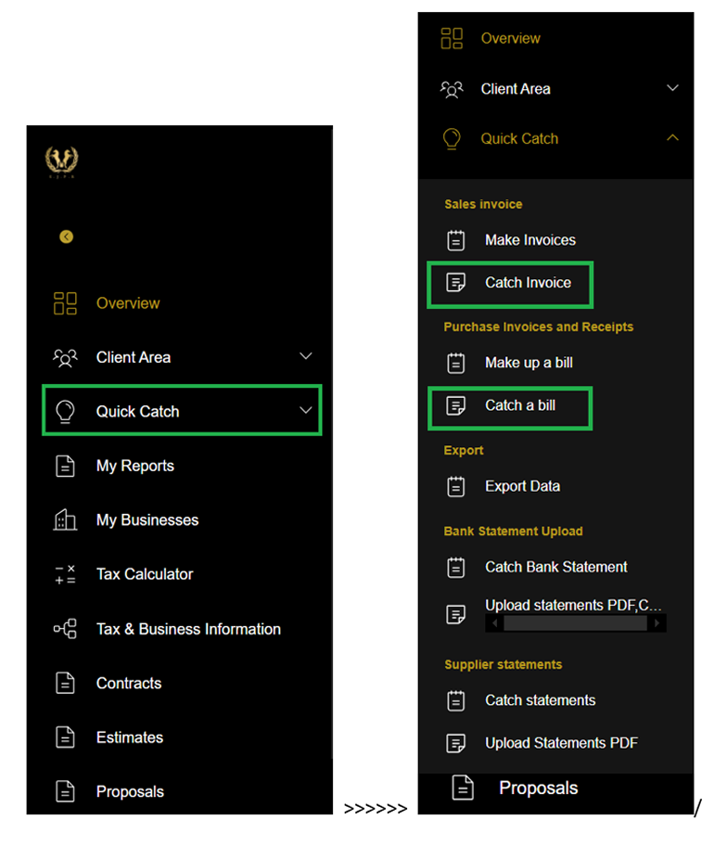Screen dimensions: 714x858
Task: Click the Catch Bank Statement notepad icon
Action: (456, 567)
